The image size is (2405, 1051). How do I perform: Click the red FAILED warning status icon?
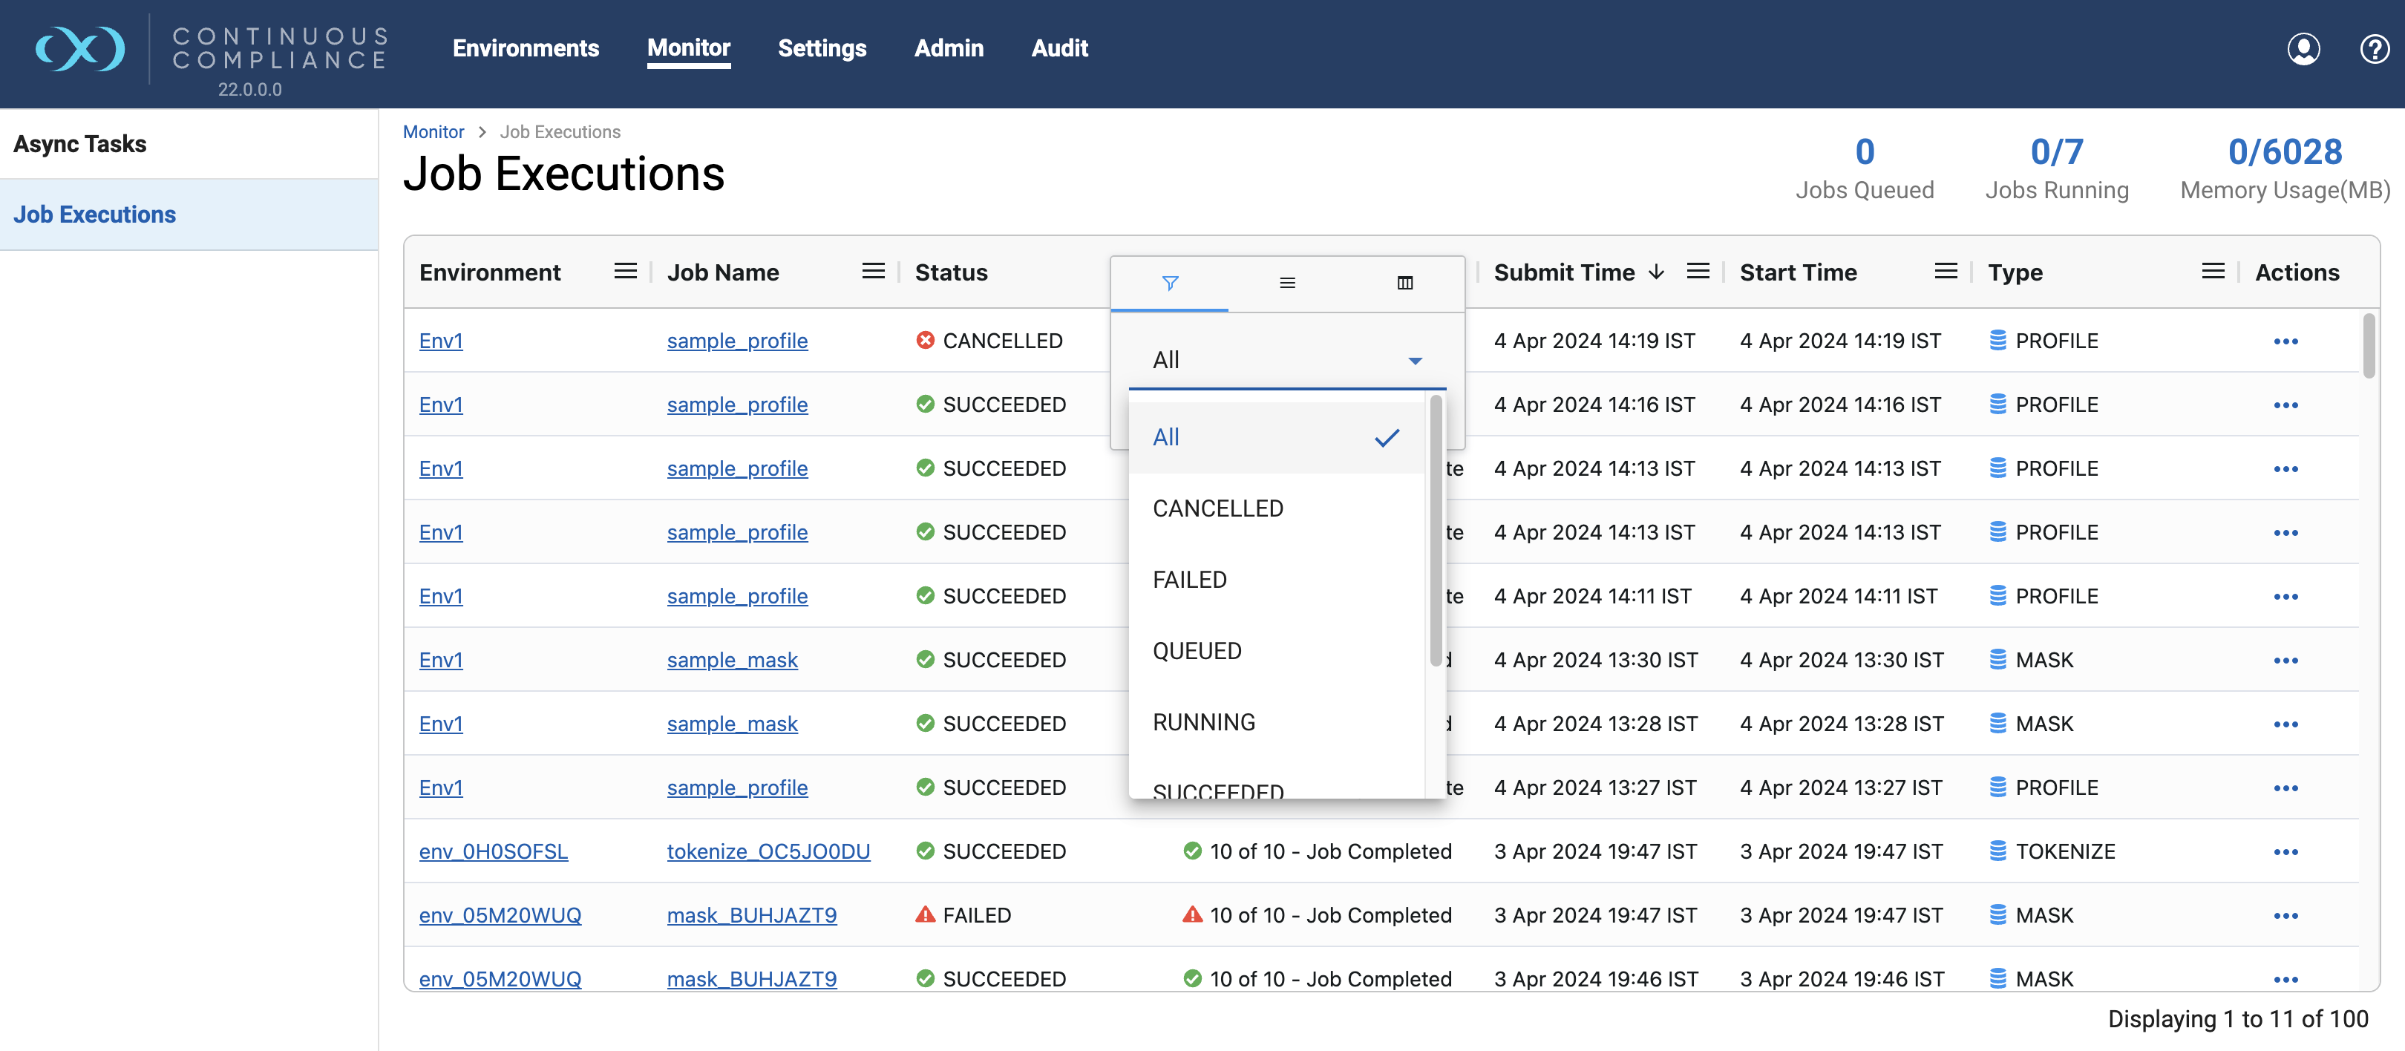[924, 914]
